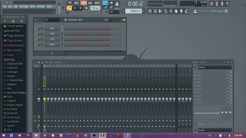Select the Snare channel button

pos(52,44)
